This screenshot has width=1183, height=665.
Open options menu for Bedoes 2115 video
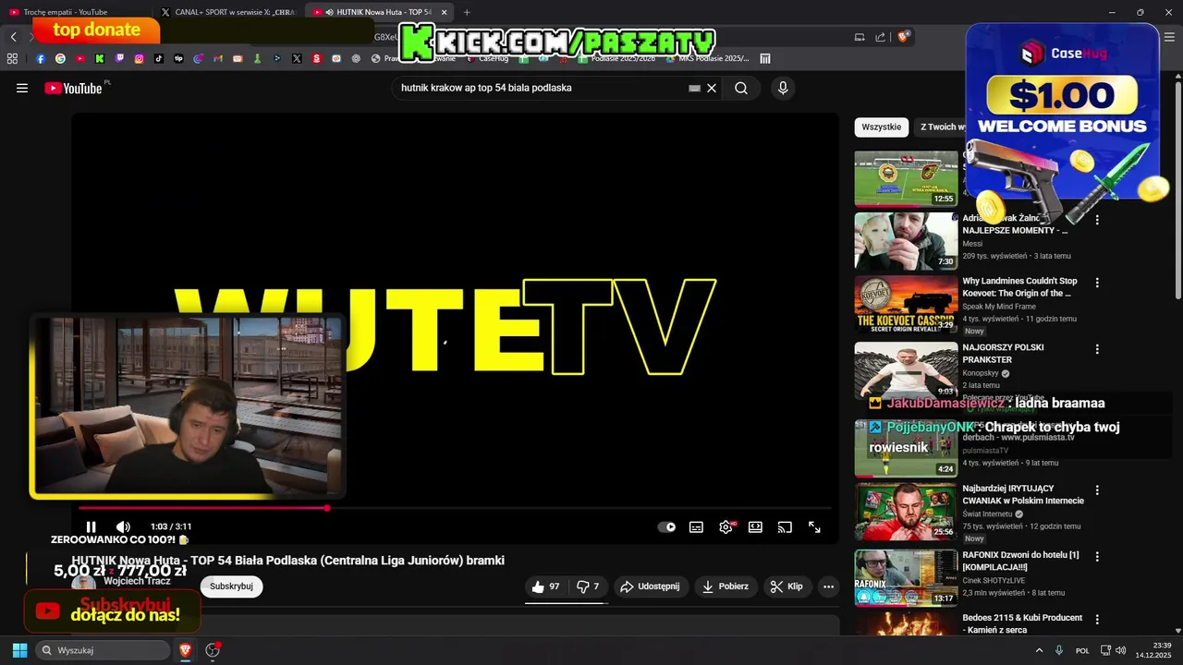tap(1097, 619)
